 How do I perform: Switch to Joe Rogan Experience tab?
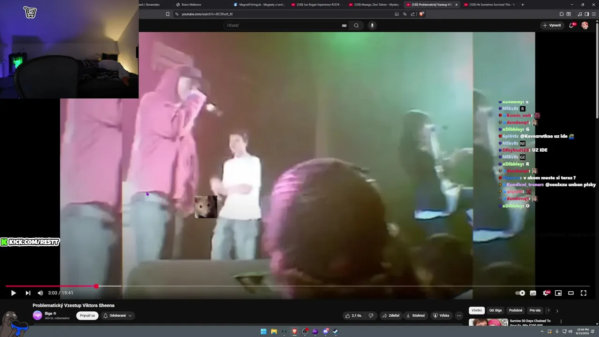pos(316,5)
